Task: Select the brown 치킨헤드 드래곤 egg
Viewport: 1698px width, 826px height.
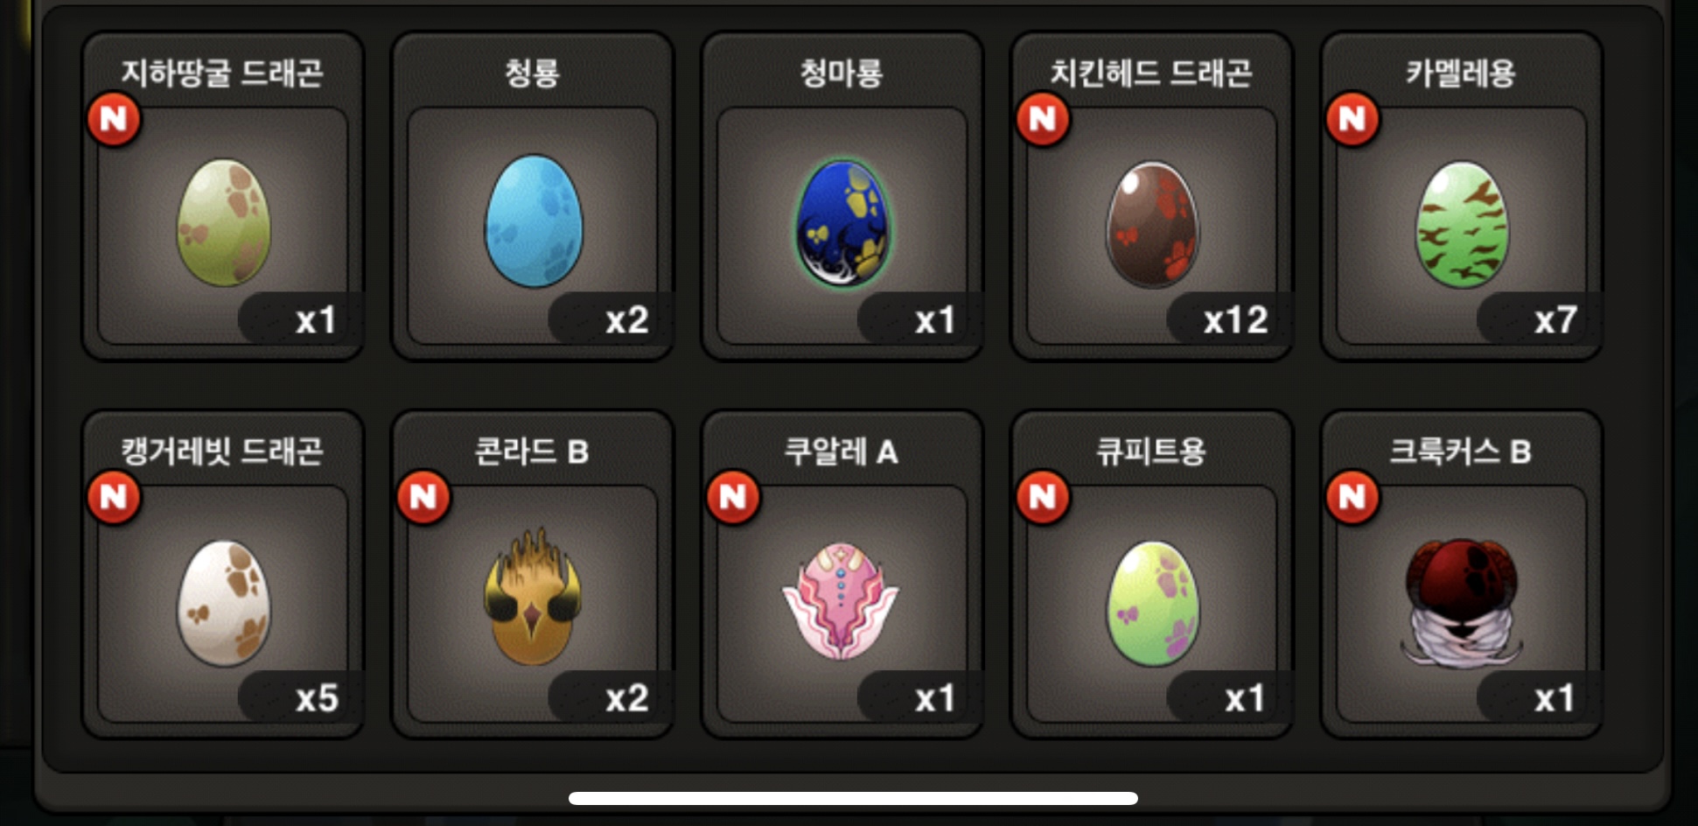Action: (x=1151, y=225)
